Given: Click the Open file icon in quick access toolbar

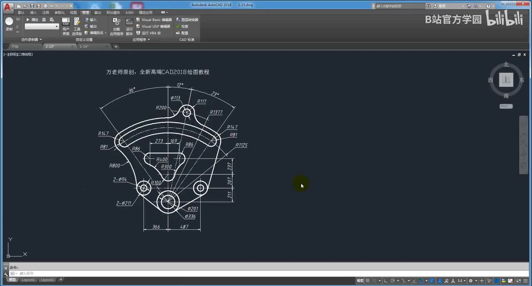Looking at the screenshot, I should 25,6.
